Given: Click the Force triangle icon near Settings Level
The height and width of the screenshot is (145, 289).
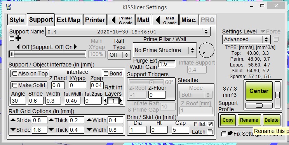Looking at the screenshot, I should tap(263, 31).
